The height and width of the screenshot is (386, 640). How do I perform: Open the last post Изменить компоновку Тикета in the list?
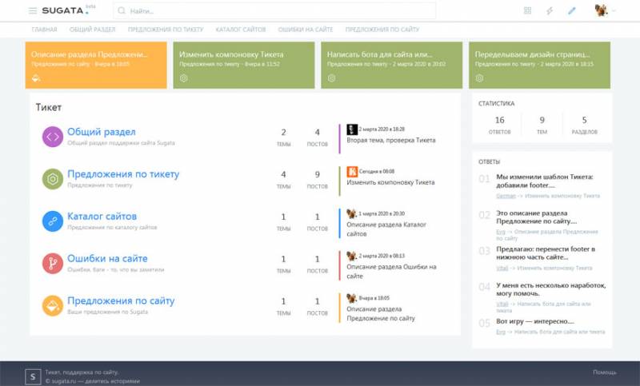click(x=390, y=182)
